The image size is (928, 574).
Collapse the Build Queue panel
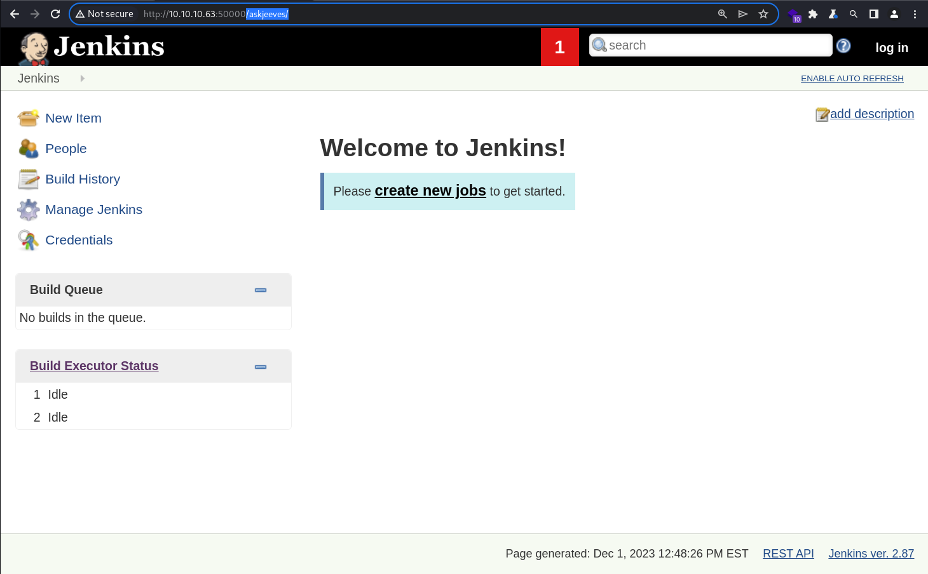click(x=261, y=290)
